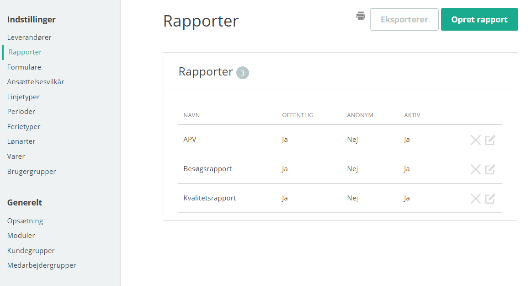The width and height of the screenshot is (531, 286).
Task: Open Kundegrupper
Action: [31, 251]
